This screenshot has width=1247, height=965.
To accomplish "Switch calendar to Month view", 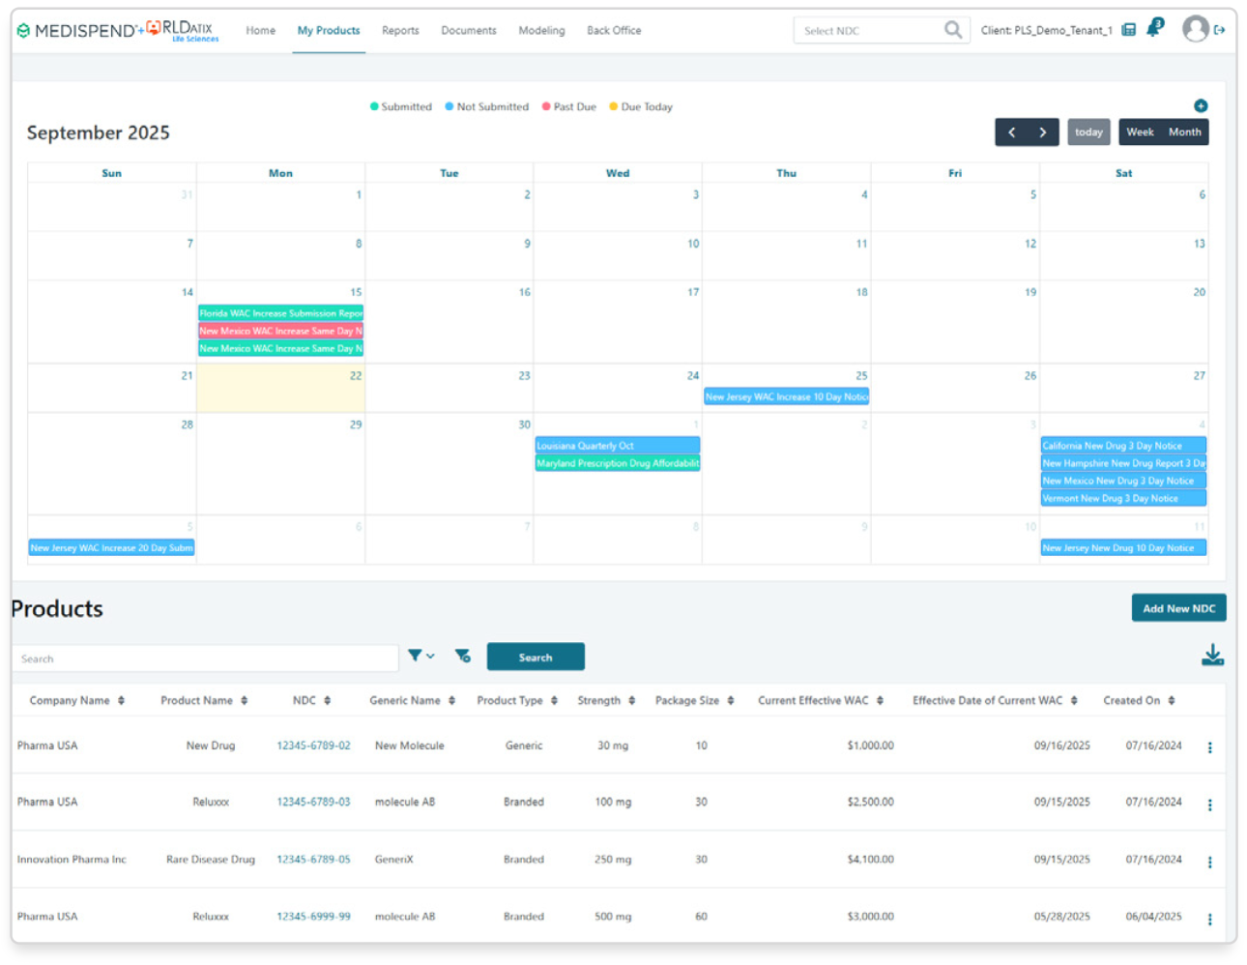I will click(1184, 132).
